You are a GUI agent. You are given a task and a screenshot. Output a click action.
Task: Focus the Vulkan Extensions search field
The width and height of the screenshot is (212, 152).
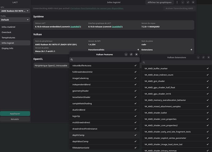coord(177,63)
